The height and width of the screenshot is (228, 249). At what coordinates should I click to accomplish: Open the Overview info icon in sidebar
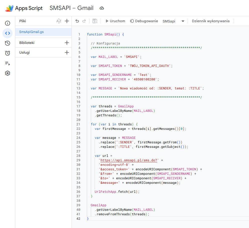(8, 23)
